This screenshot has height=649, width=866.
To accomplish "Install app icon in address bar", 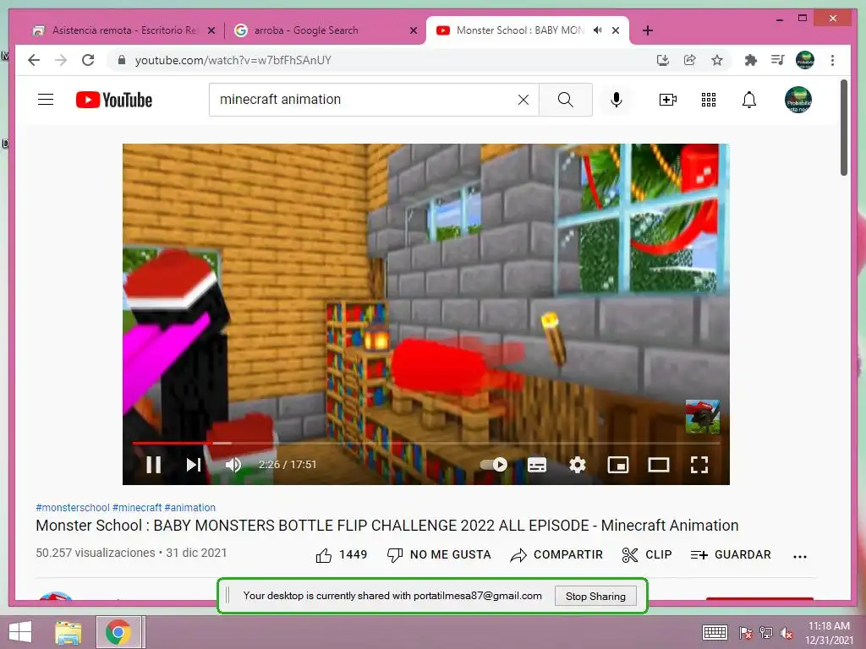I will (x=663, y=60).
